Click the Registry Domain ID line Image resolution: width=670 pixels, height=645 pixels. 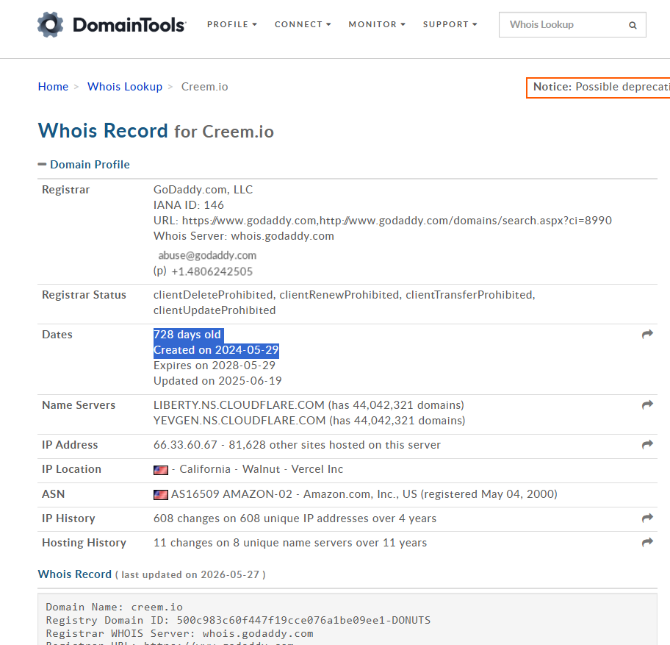pos(238,620)
